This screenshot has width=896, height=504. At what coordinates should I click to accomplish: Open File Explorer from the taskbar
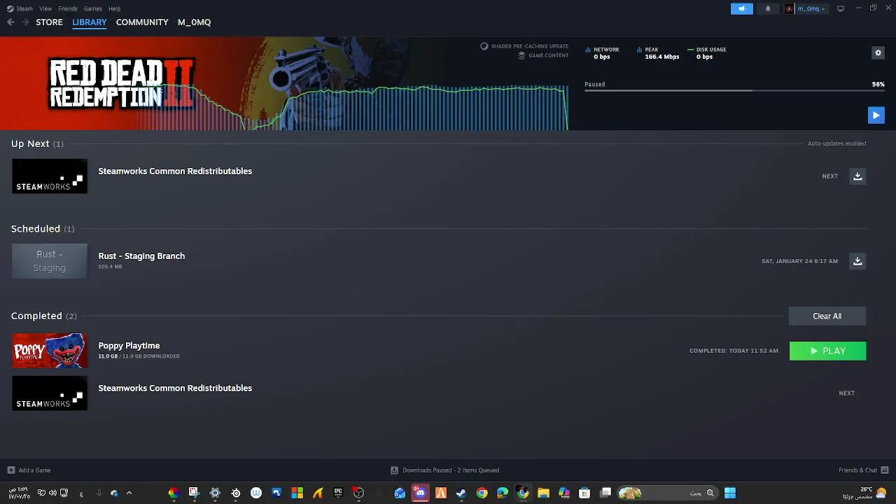(x=543, y=493)
